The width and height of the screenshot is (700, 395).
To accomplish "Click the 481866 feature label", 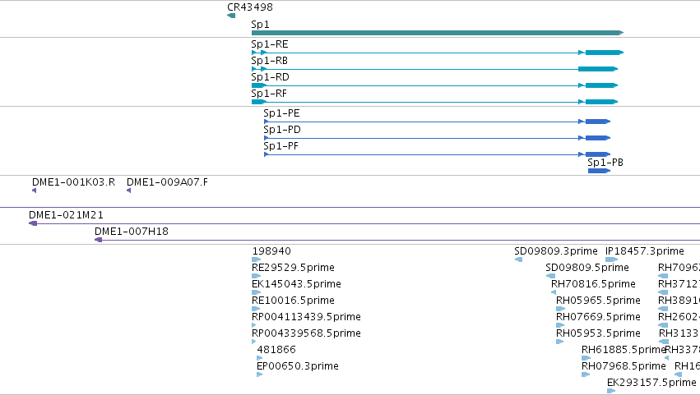I will pos(276,350).
